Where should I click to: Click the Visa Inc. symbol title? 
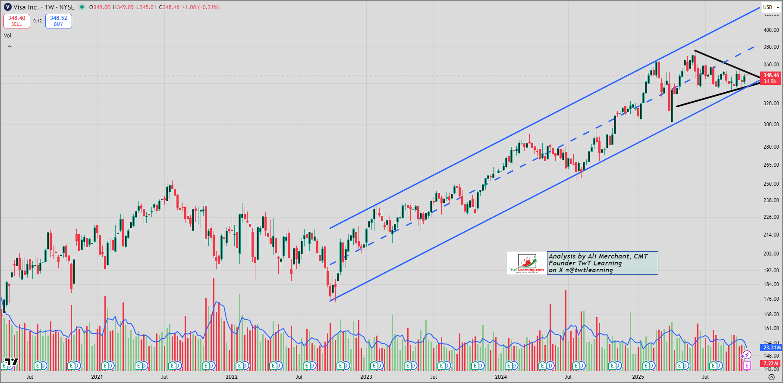pos(26,7)
